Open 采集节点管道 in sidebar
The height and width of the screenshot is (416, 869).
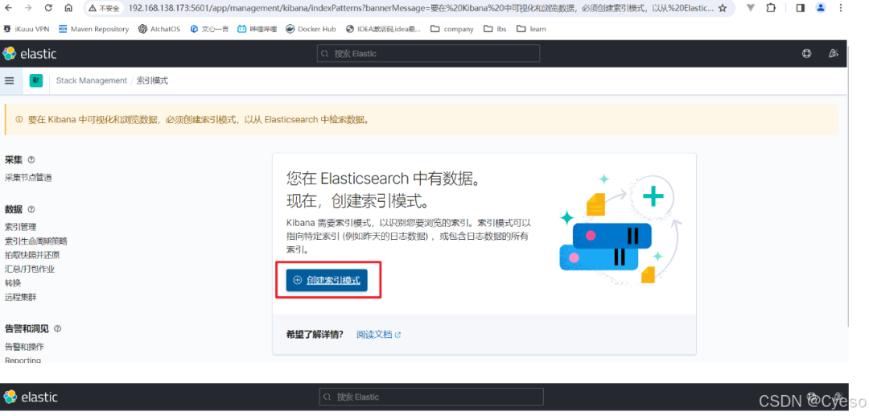point(29,178)
